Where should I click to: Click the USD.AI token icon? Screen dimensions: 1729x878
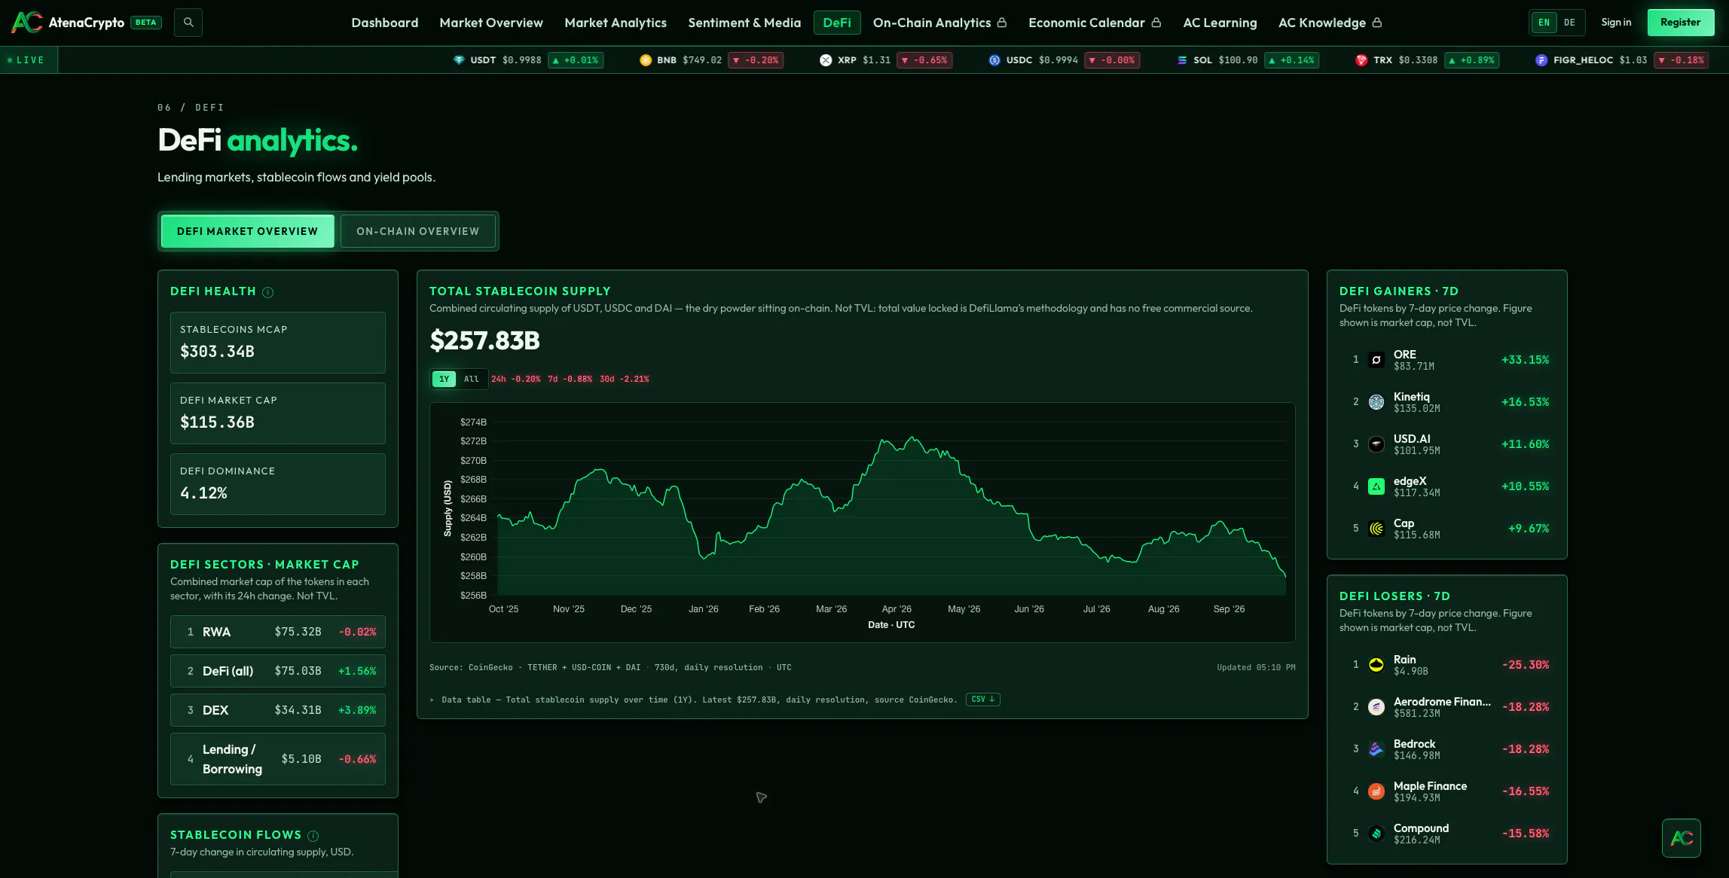tap(1376, 444)
